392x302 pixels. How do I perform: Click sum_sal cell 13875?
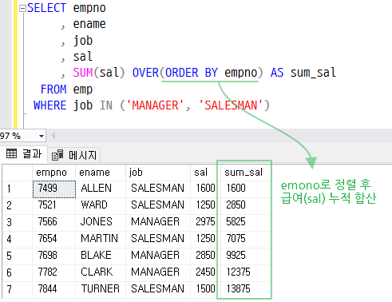245,289
